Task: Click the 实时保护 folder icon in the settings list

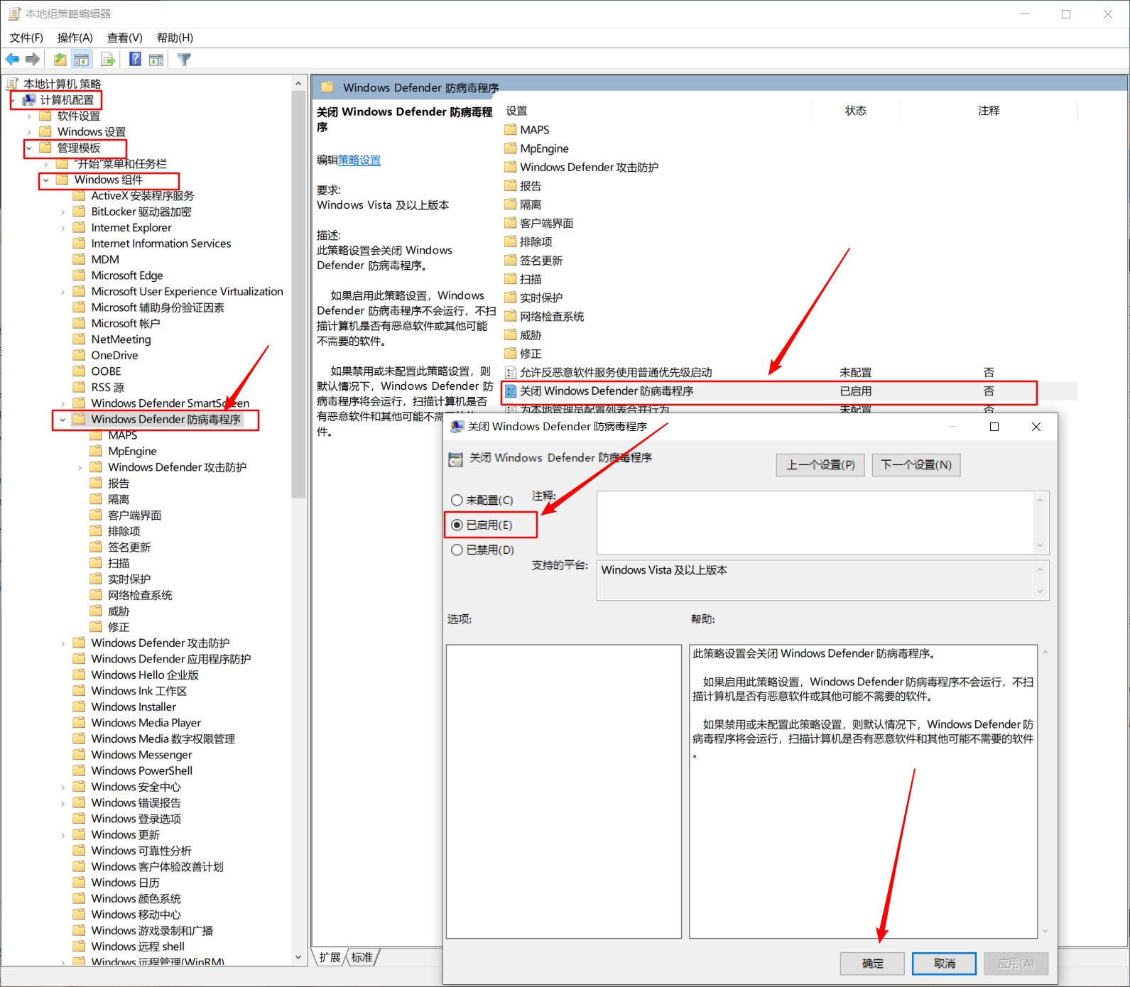Action: (x=511, y=298)
